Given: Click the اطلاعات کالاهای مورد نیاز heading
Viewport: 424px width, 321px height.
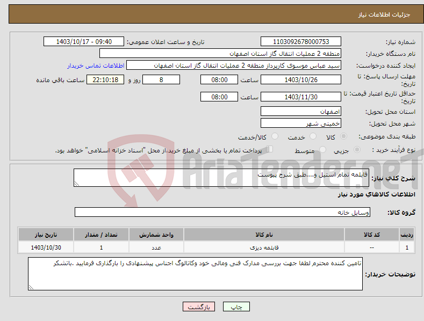Looking at the screenshot, I should point(376,194).
